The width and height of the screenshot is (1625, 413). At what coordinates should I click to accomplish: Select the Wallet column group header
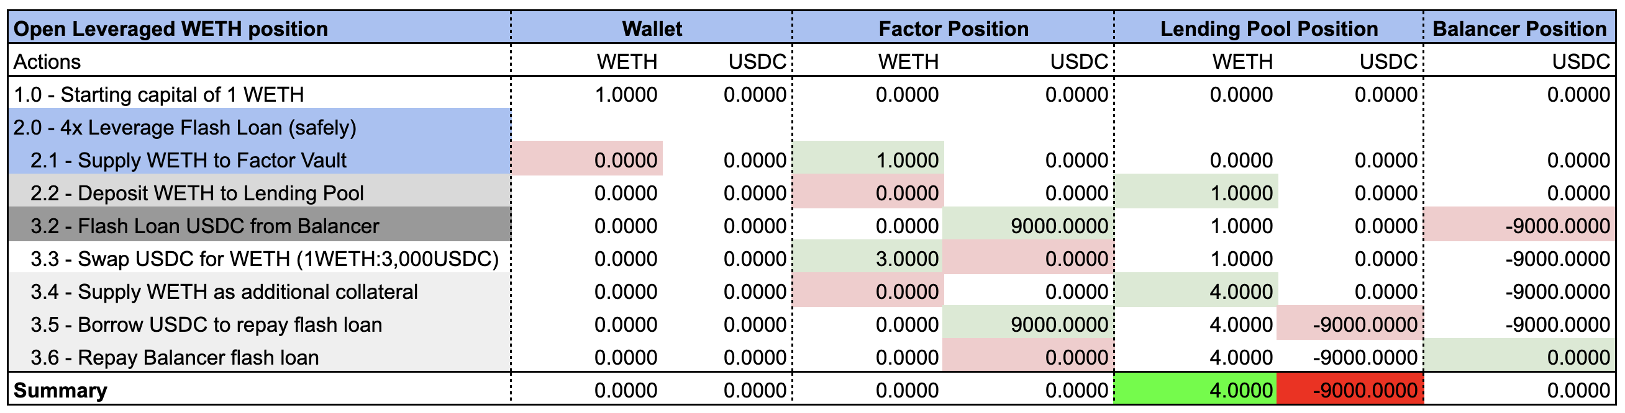[652, 29]
